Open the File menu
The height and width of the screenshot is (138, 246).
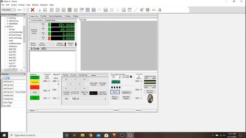click(x=3, y=5)
